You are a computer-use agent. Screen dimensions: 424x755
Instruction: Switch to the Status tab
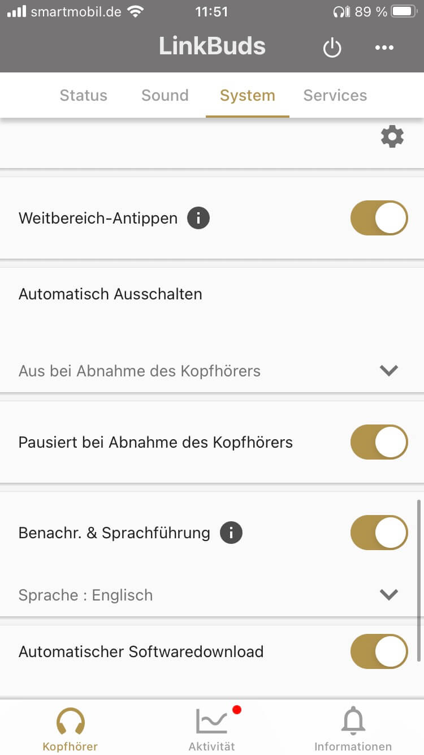pos(83,95)
